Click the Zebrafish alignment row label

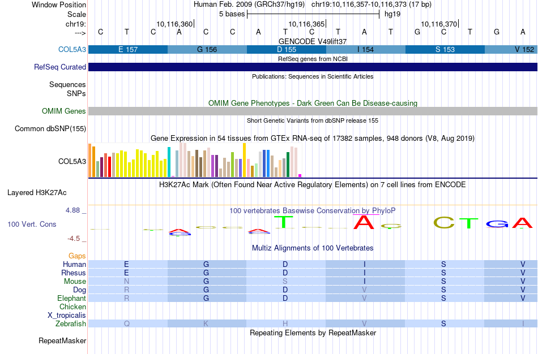tap(71, 323)
